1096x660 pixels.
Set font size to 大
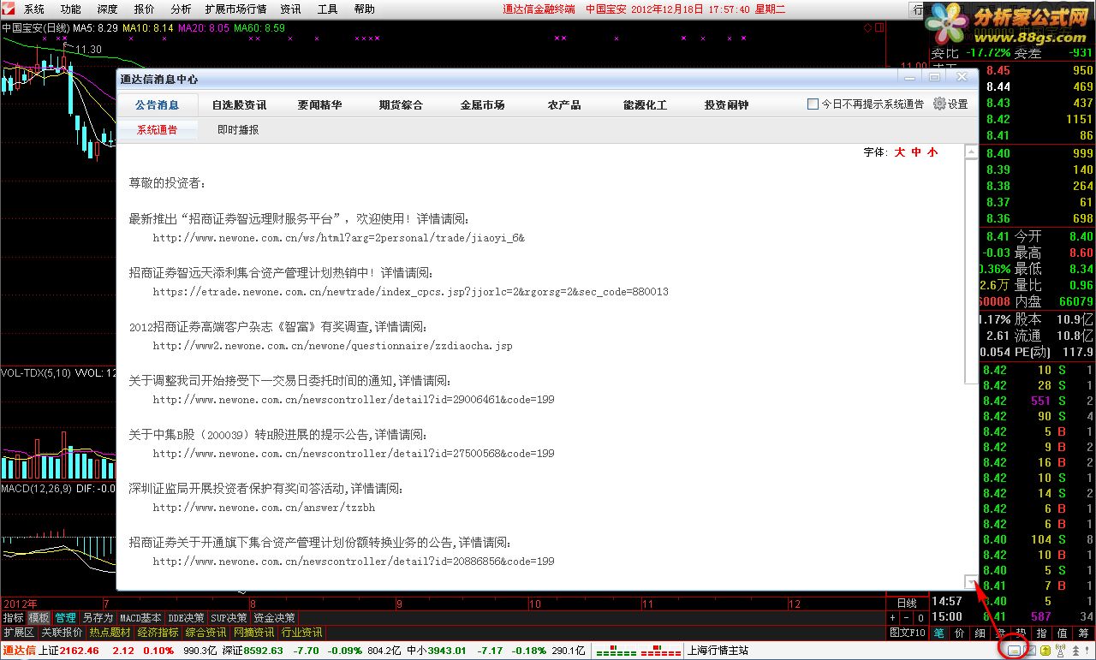click(900, 152)
